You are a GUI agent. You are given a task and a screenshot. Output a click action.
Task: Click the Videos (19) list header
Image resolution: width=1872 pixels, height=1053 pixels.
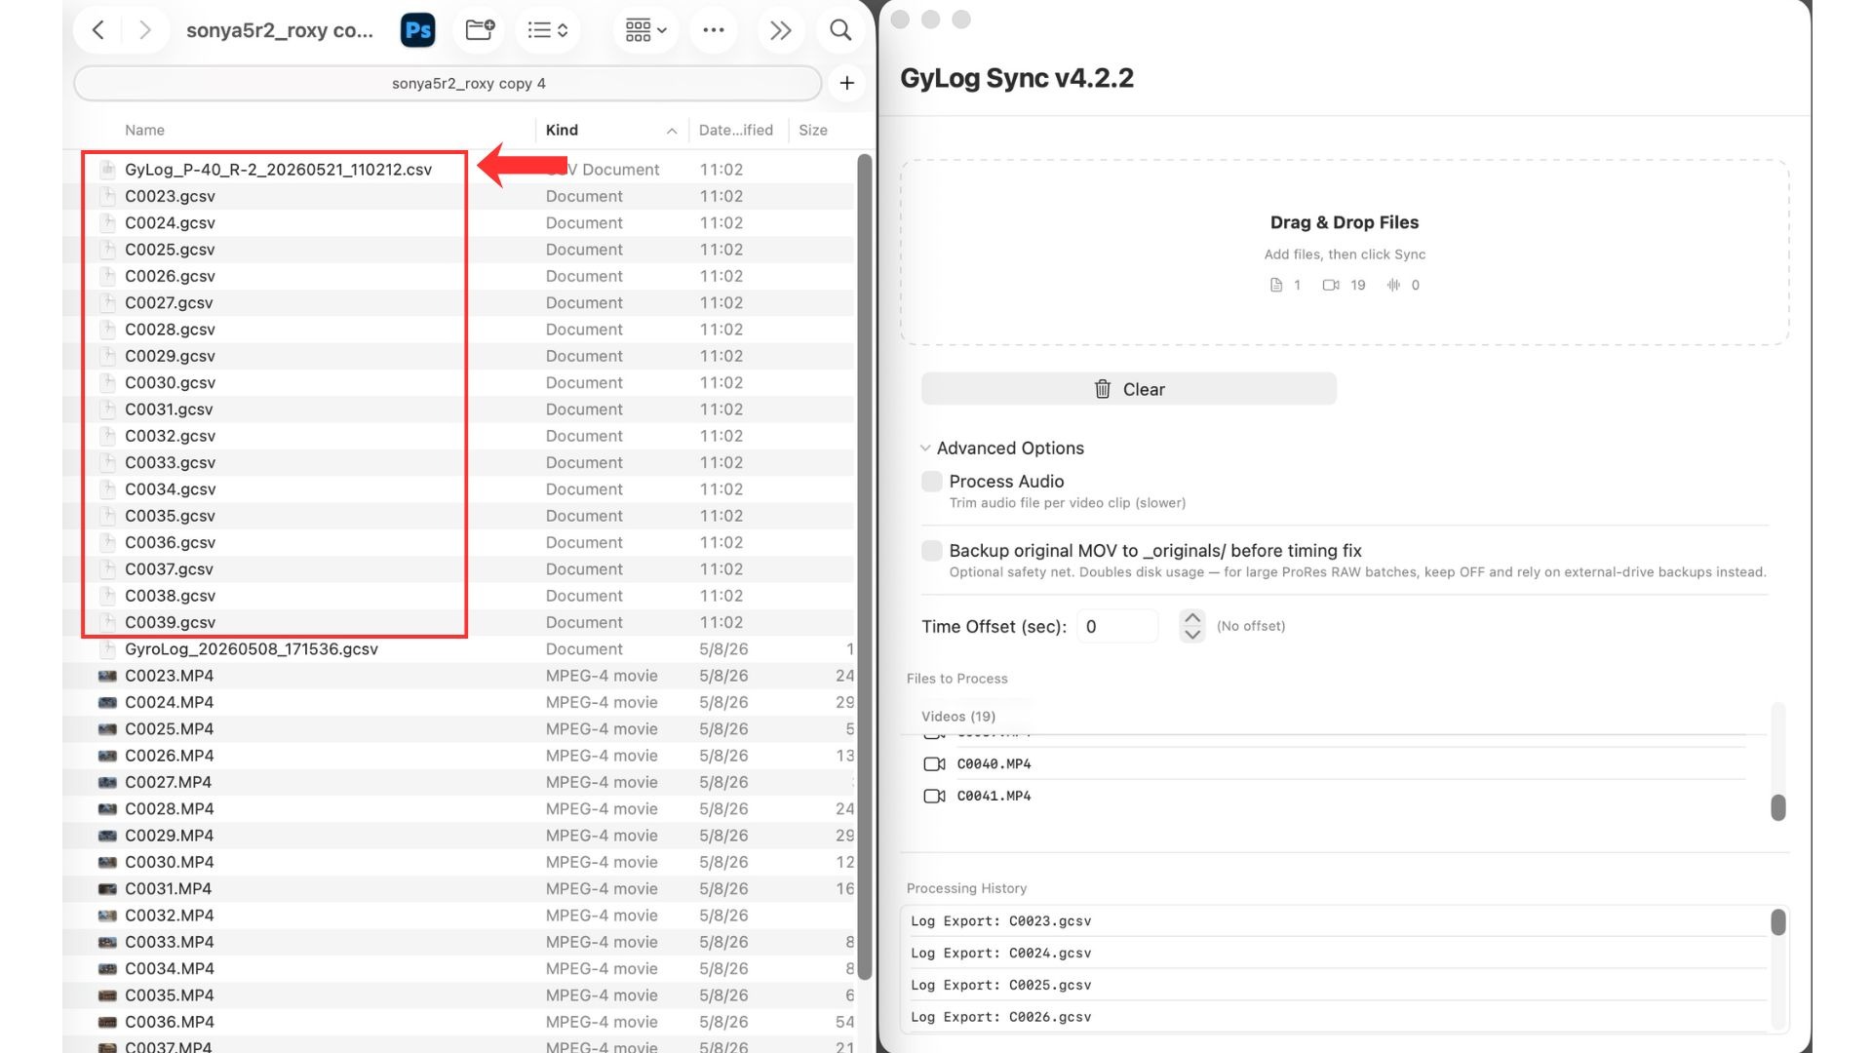click(x=958, y=717)
